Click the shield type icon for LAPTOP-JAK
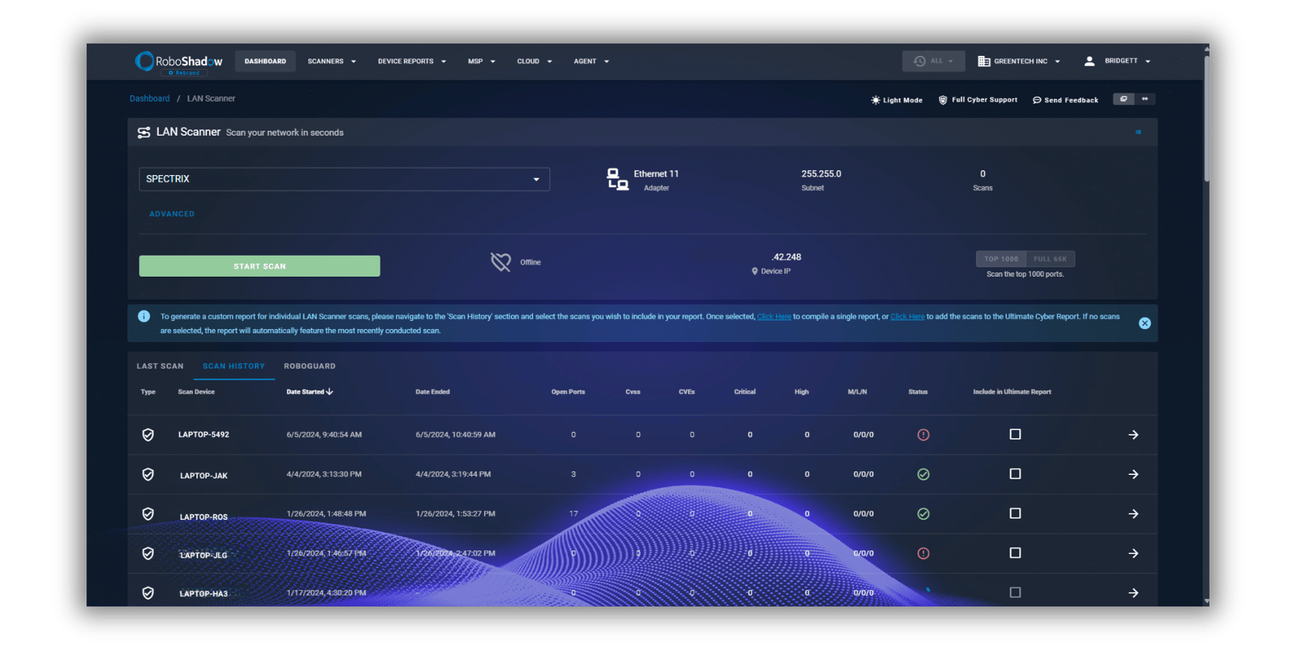1296x650 pixels. [148, 474]
